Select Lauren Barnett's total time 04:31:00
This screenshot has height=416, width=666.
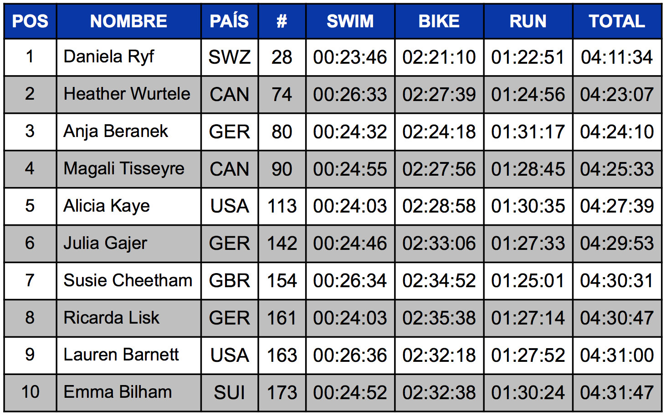tap(617, 355)
